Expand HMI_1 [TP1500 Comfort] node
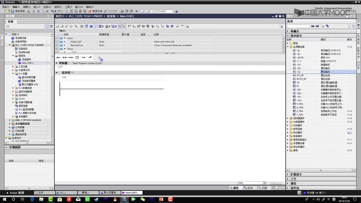361x203 pixels. pos(9,120)
